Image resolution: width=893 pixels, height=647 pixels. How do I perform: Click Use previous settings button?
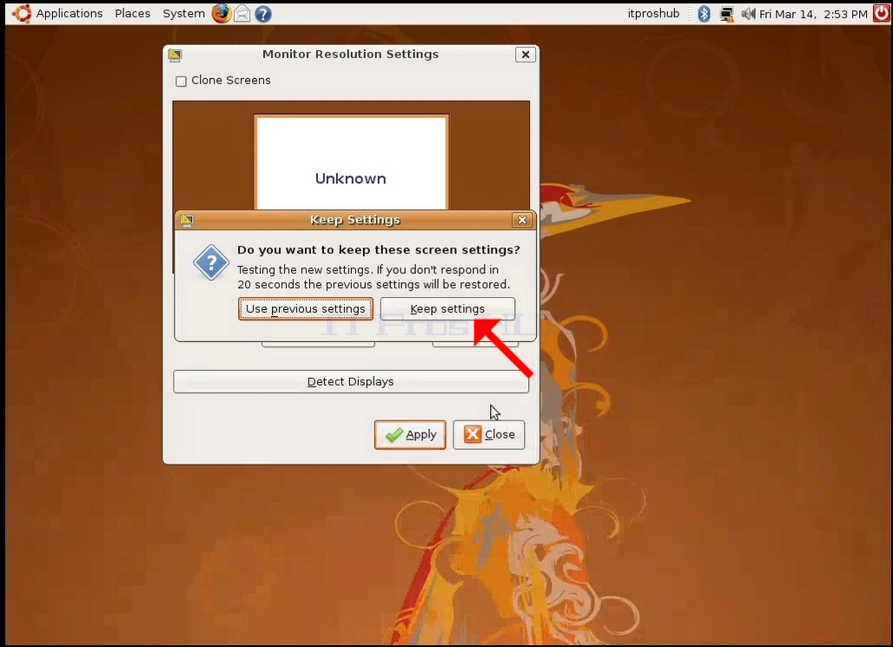[x=305, y=308]
